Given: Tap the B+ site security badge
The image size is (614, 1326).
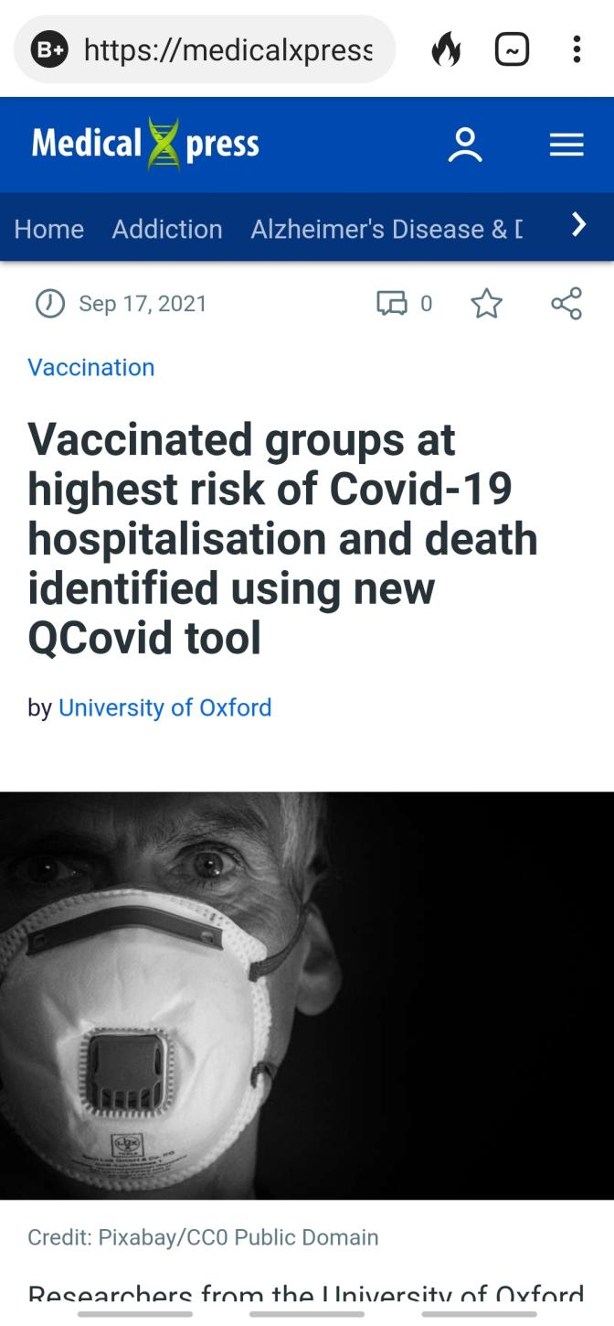Looking at the screenshot, I should point(49,49).
